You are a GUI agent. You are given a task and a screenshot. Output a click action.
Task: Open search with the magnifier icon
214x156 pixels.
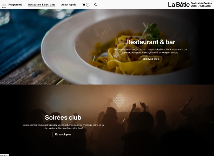[x=95, y=5]
